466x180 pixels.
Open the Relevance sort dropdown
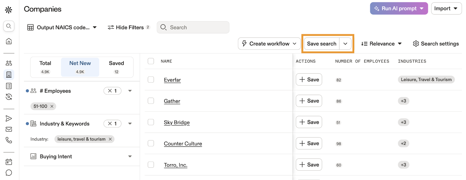[x=381, y=44]
